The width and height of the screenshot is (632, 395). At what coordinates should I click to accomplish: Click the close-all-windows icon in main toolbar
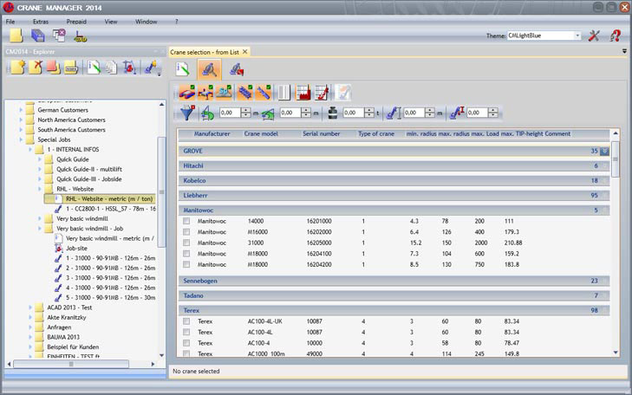click(59, 36)
